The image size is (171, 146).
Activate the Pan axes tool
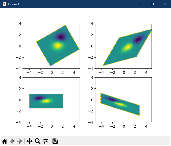click(30, 141)
